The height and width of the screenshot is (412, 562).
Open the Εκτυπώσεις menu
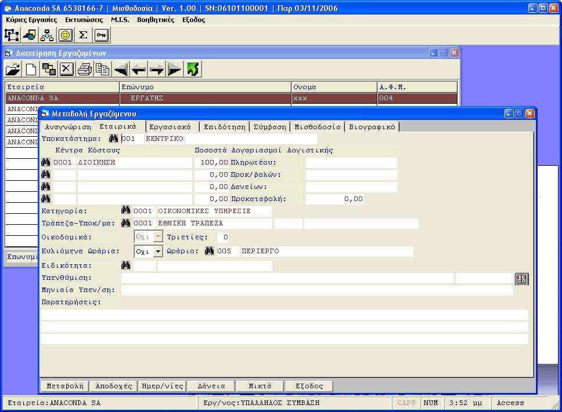84,20
